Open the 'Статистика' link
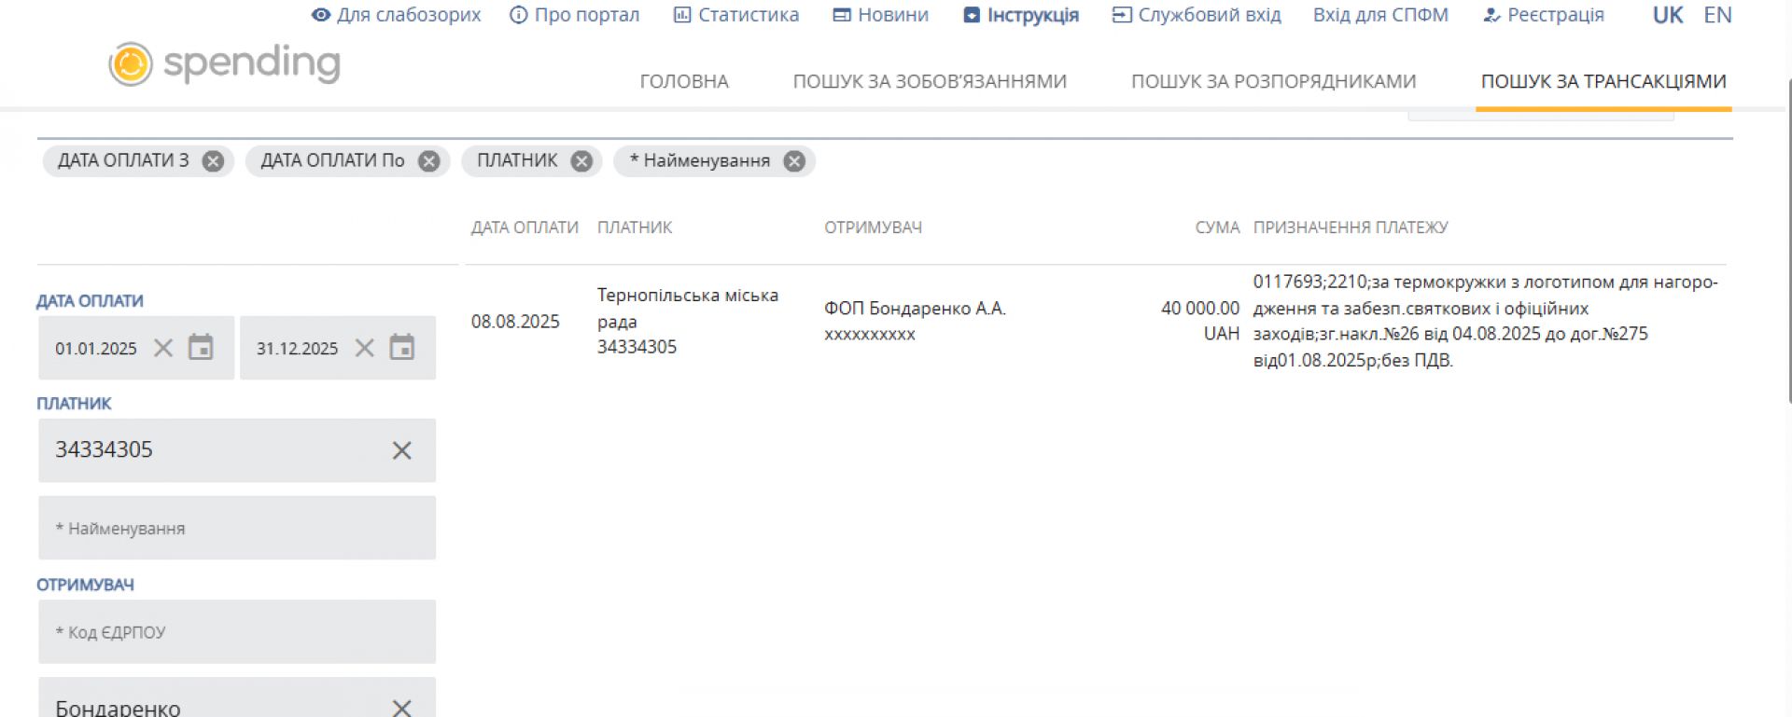Image resolution: width=1792 pixels, height=717 pixels. click(x=736, y=15)
